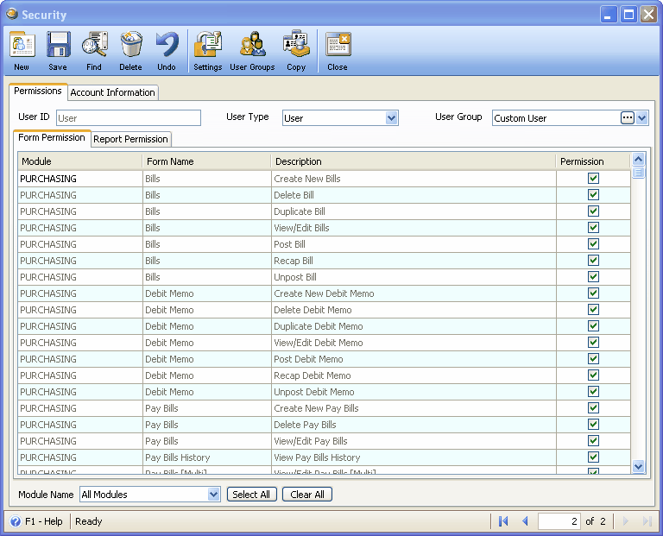Screen dimensions: 663x536
Task: Toggle permission for Create New Debit Memo
Action: point(593,293)
